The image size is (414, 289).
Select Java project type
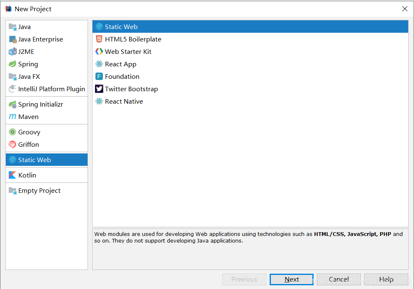pos(46,27)
